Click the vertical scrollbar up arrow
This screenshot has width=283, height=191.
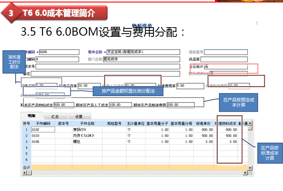click(250, 123)
